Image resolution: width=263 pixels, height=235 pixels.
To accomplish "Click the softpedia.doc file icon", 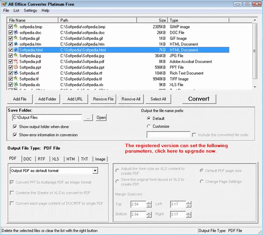I will point(16,32).
